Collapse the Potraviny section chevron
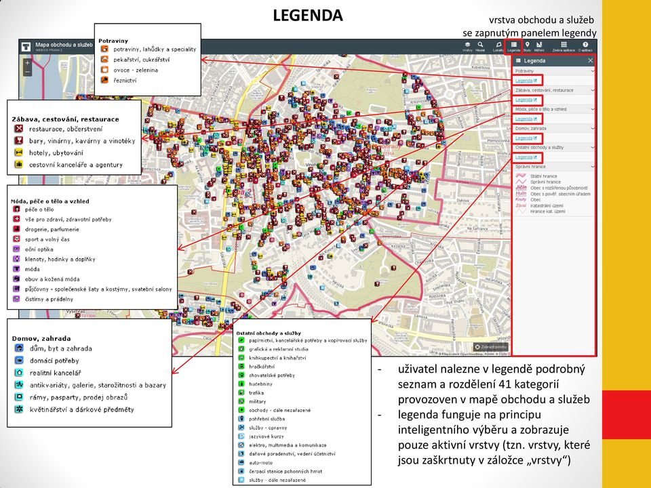This screenshot has height=488, width=651. [592, 71]
